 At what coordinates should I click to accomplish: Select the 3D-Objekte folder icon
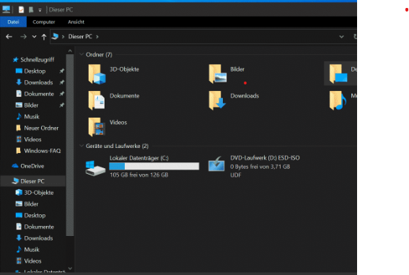(97, 74)
